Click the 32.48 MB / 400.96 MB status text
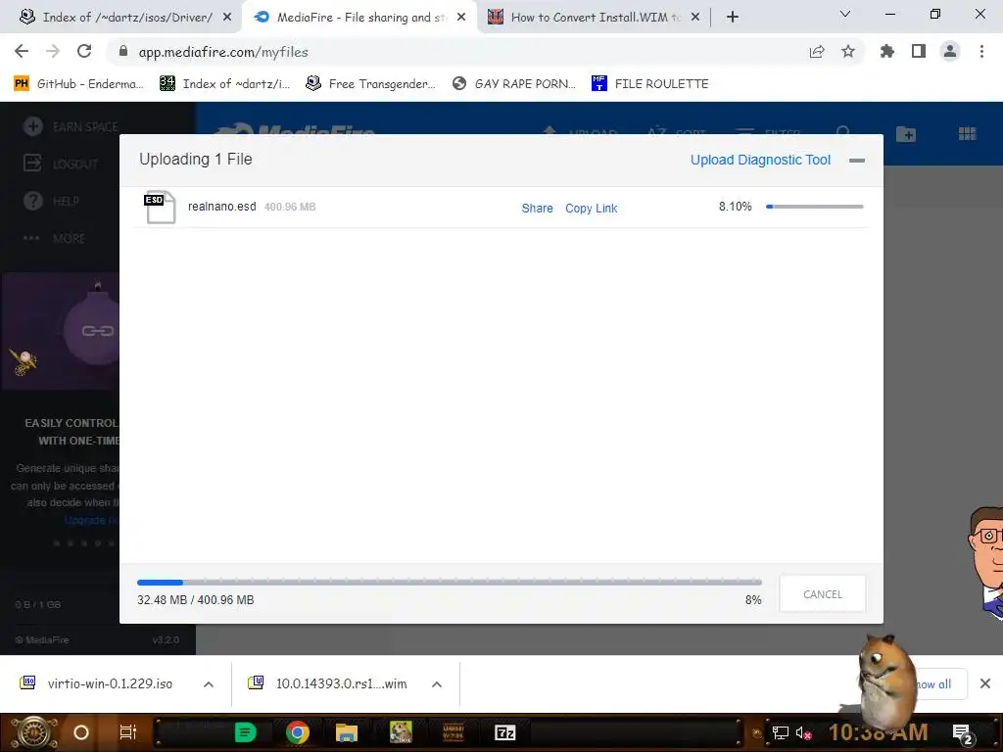1003x752 pixels. pyautogui.click(x=195, y=600)
